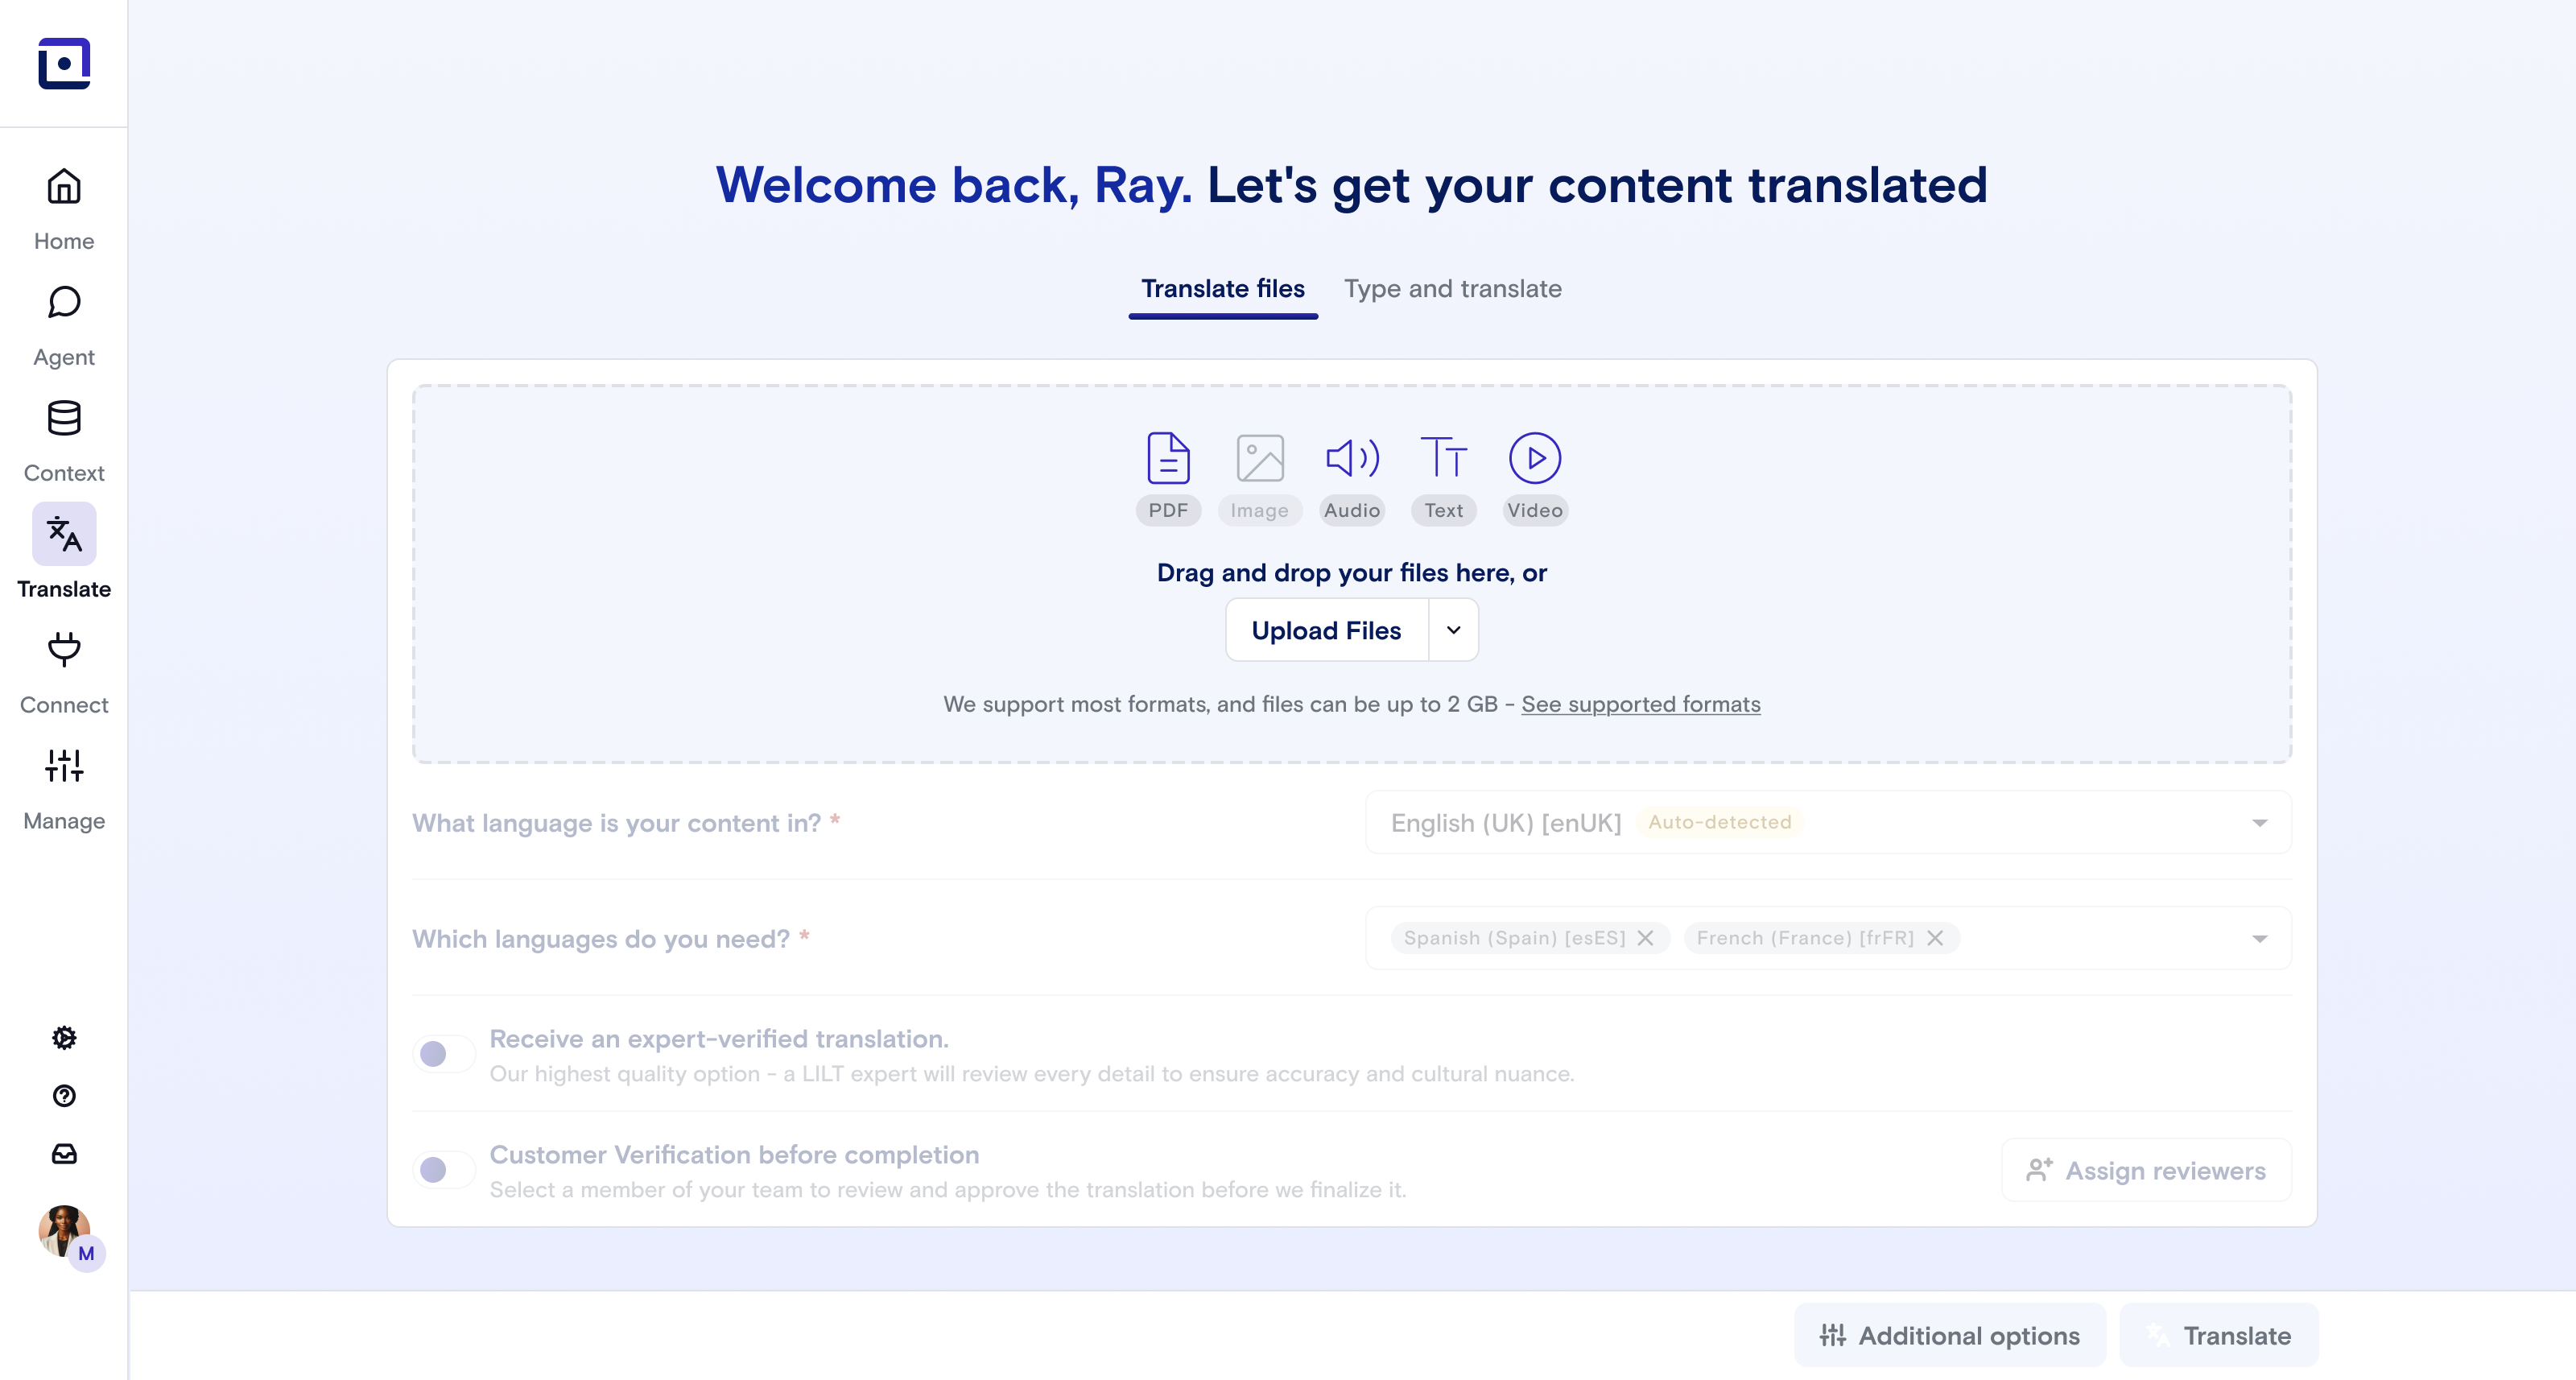Open the inbox tray icon
The width and height of the screenshot is (2576, 1380).
64,1154
